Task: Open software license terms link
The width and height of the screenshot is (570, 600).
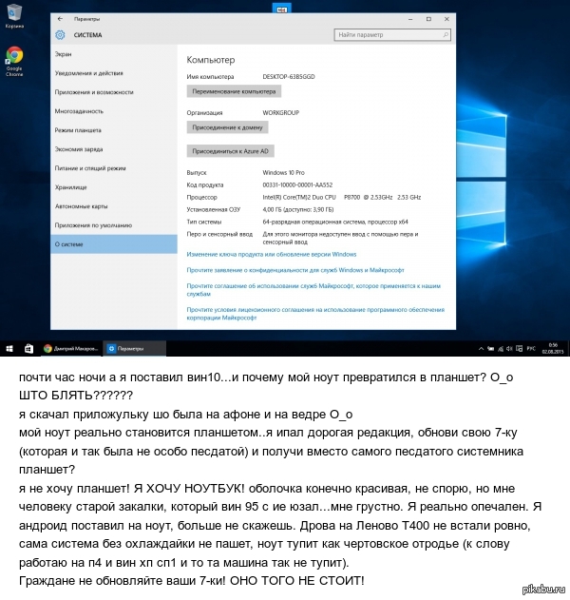Action: point(315,314)
